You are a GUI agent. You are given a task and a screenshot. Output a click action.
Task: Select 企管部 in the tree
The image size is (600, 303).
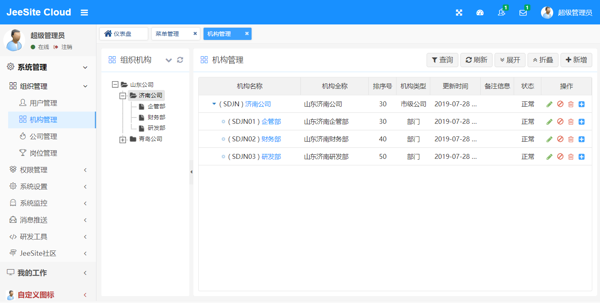[x=156, y=106]
